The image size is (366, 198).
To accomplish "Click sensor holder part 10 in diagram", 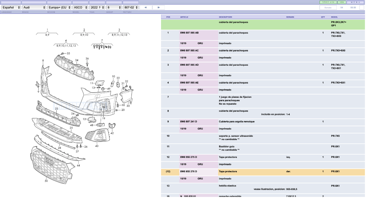I will point(112,83).
